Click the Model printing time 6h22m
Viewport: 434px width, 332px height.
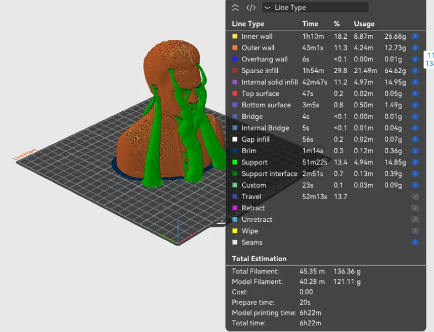point(310,313)
